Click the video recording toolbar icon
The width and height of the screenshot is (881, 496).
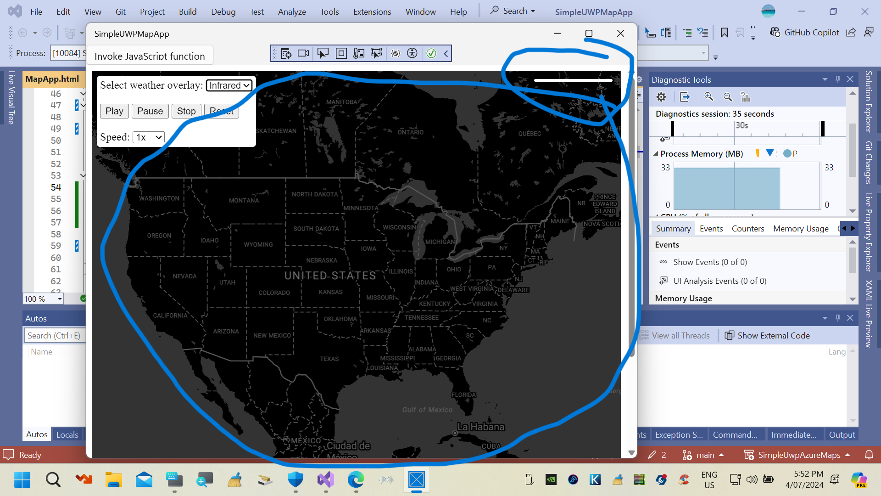click(x=304, y=53)
